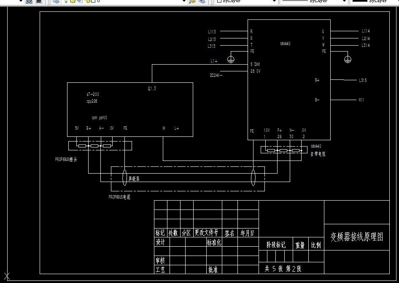Toggle the layer freeze sun icon

click(x=73, y=1)
